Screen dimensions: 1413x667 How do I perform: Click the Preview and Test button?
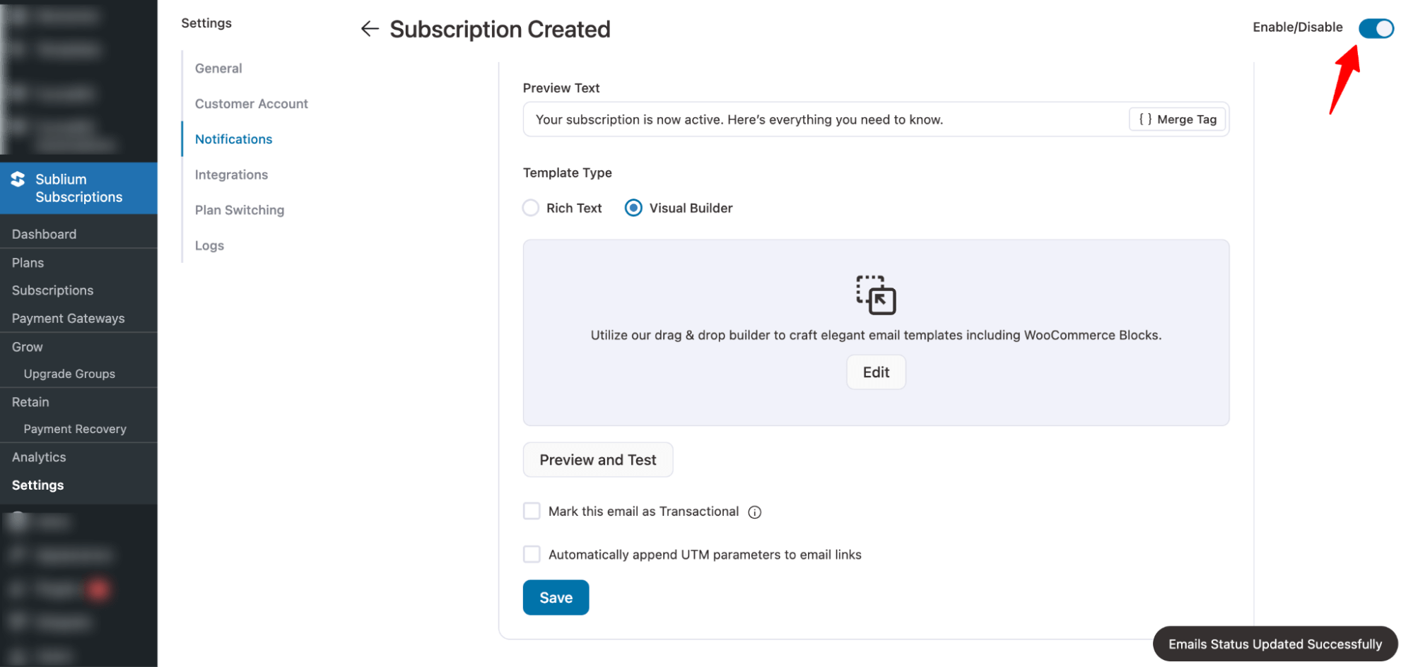[x=597, y=459]
